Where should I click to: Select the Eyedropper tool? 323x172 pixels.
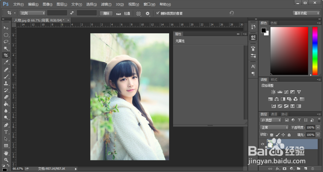coord(6,62)
